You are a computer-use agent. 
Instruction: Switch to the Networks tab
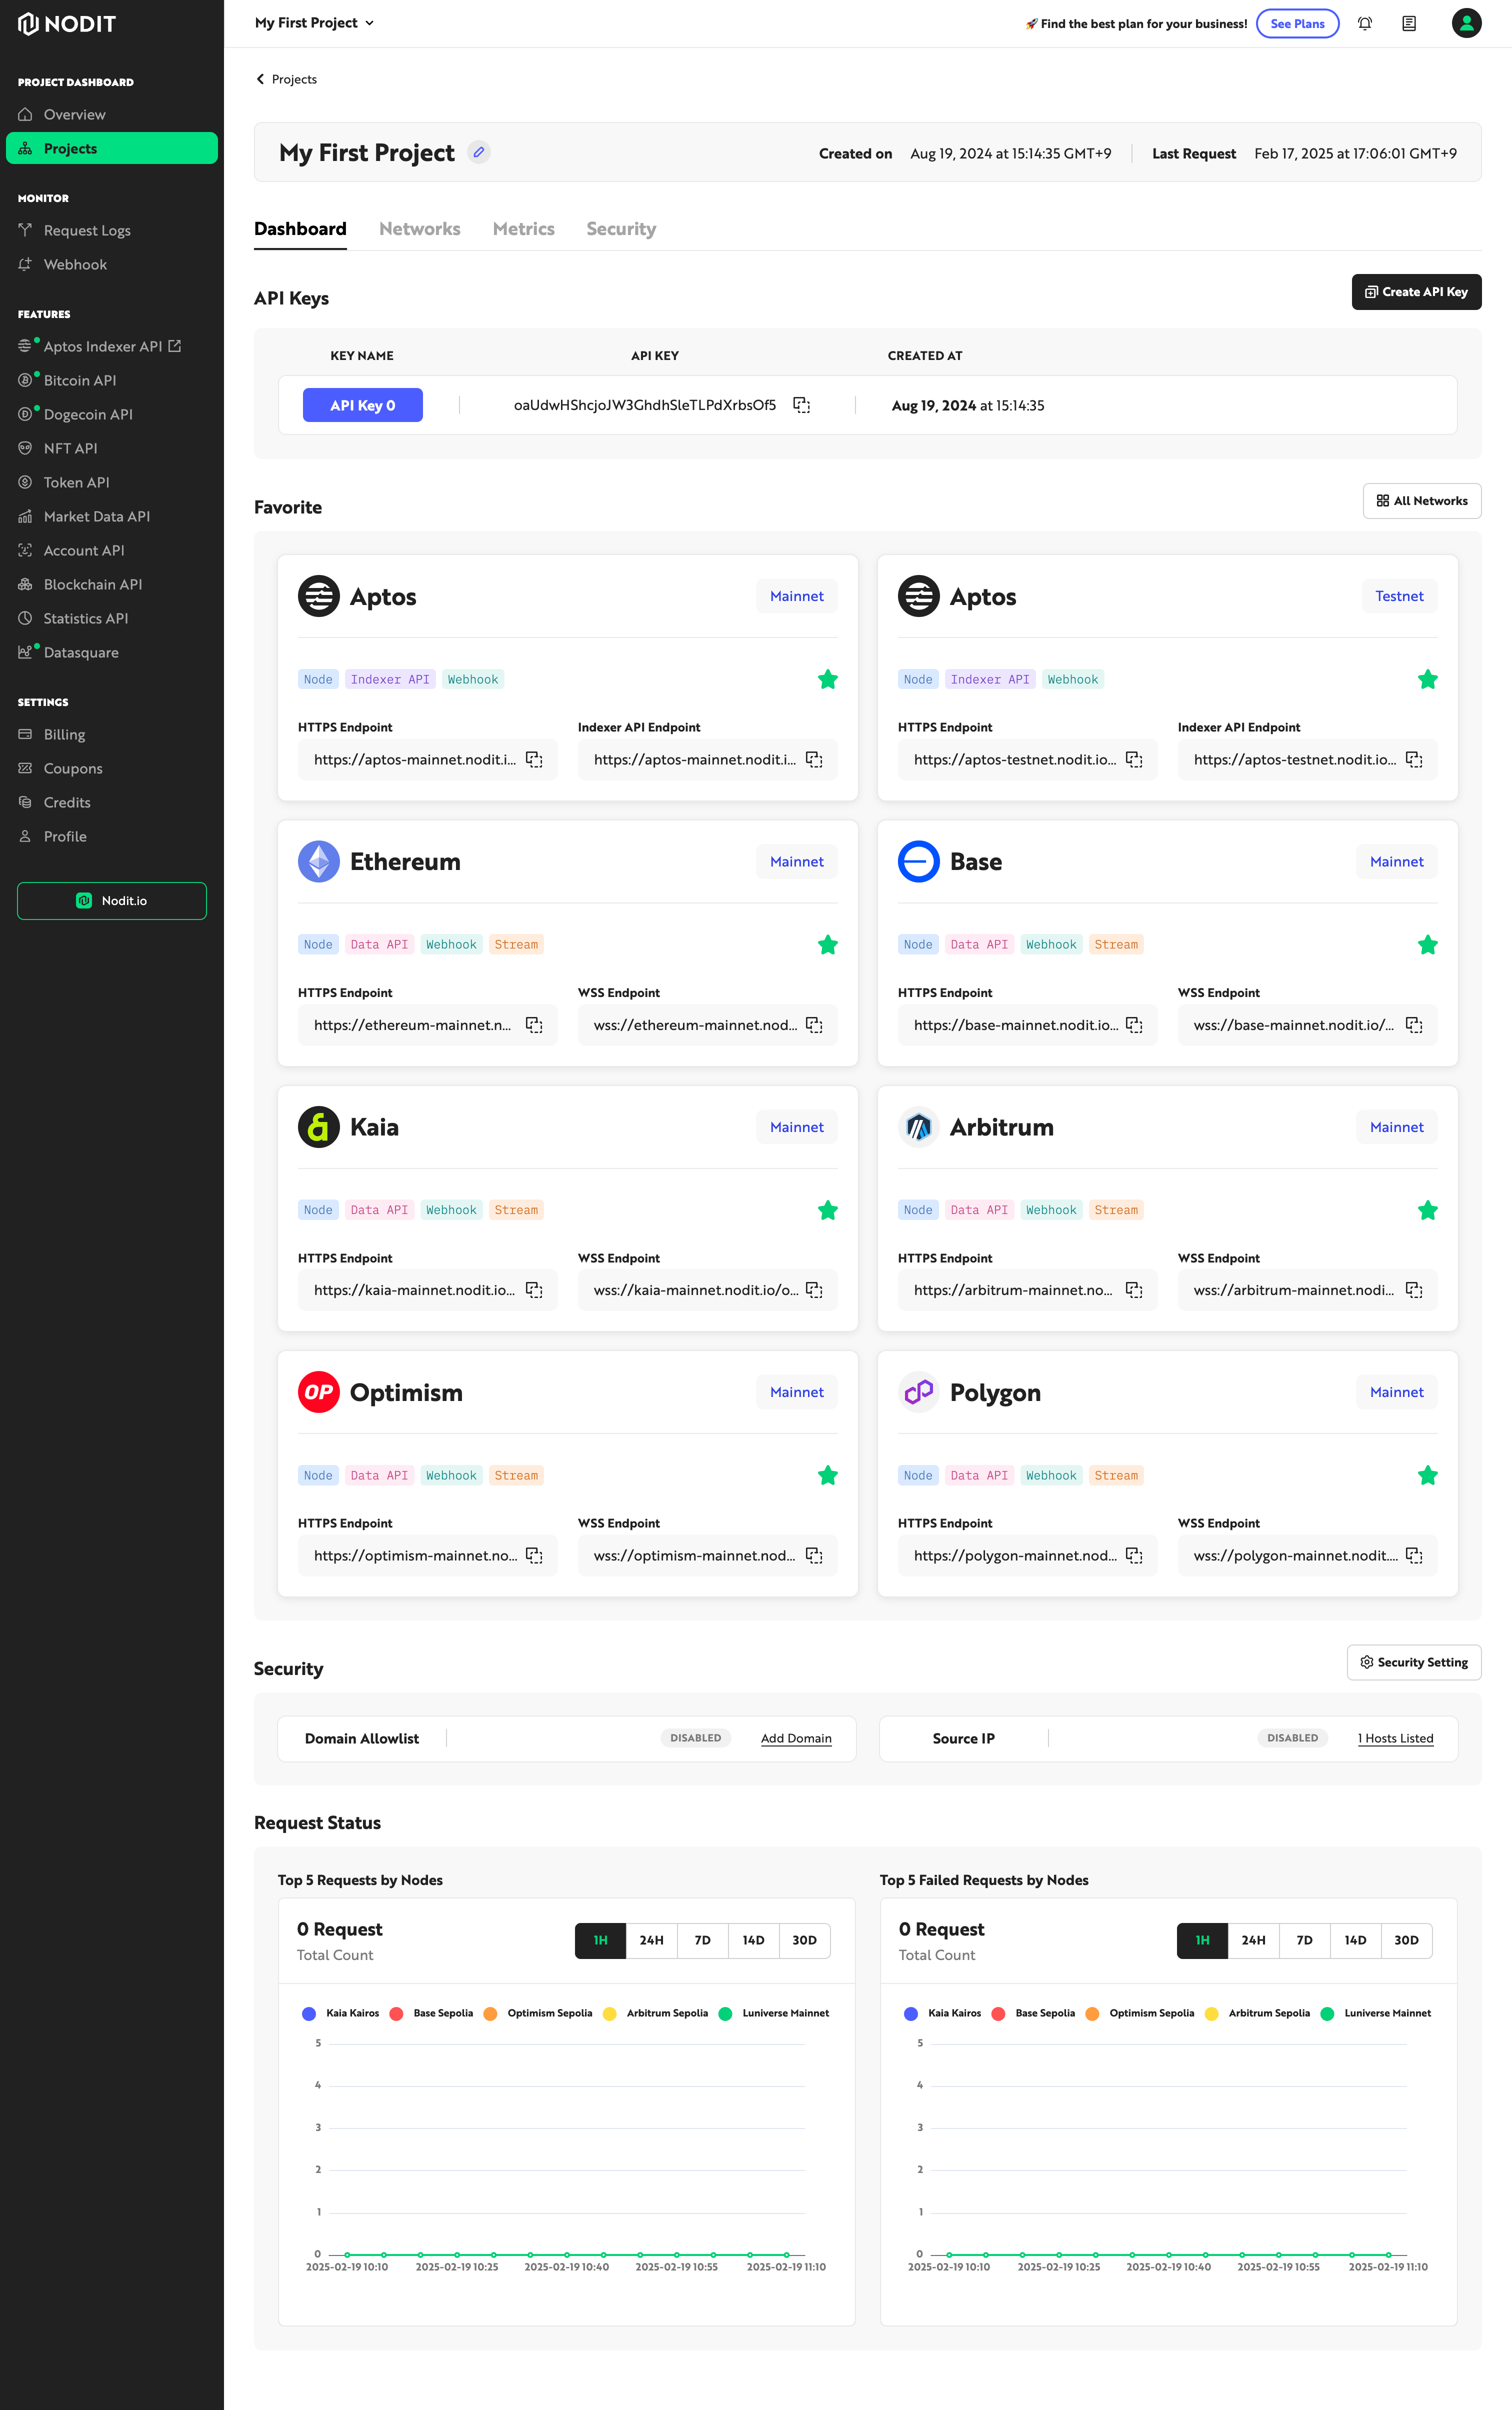419,228
